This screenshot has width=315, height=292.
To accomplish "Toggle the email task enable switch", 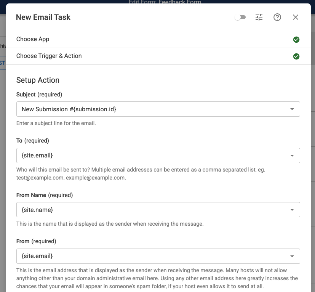I will [240, 17].
